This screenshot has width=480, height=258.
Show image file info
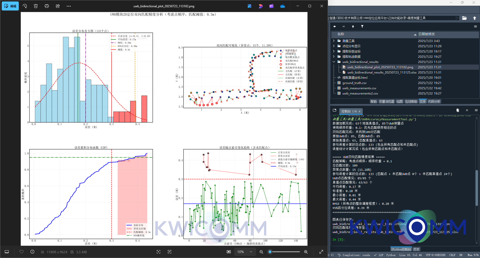pos(32,252)
